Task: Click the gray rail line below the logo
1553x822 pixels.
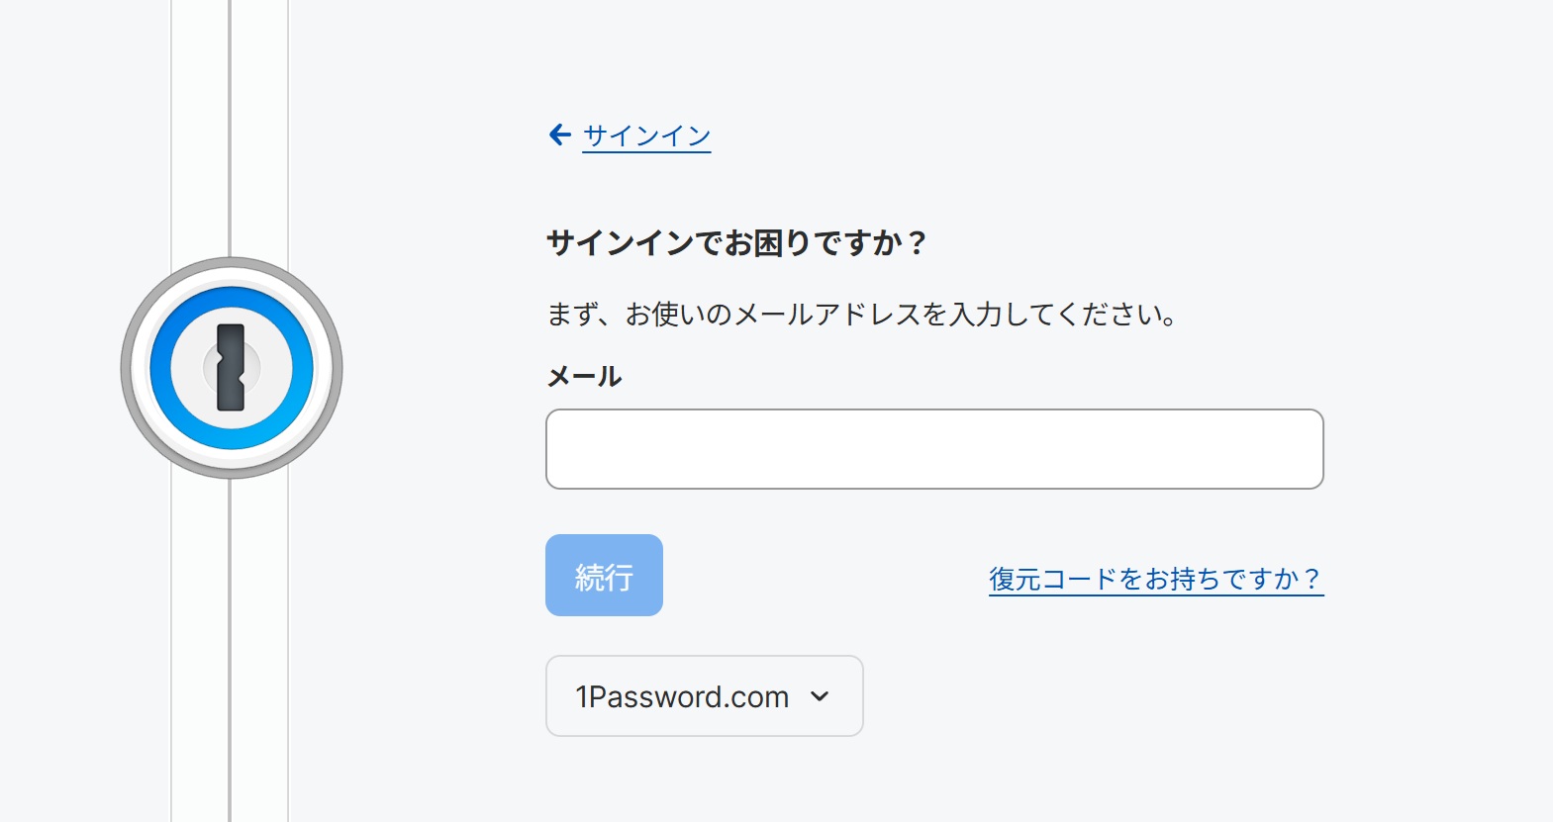Action: (x=230, y=653)
